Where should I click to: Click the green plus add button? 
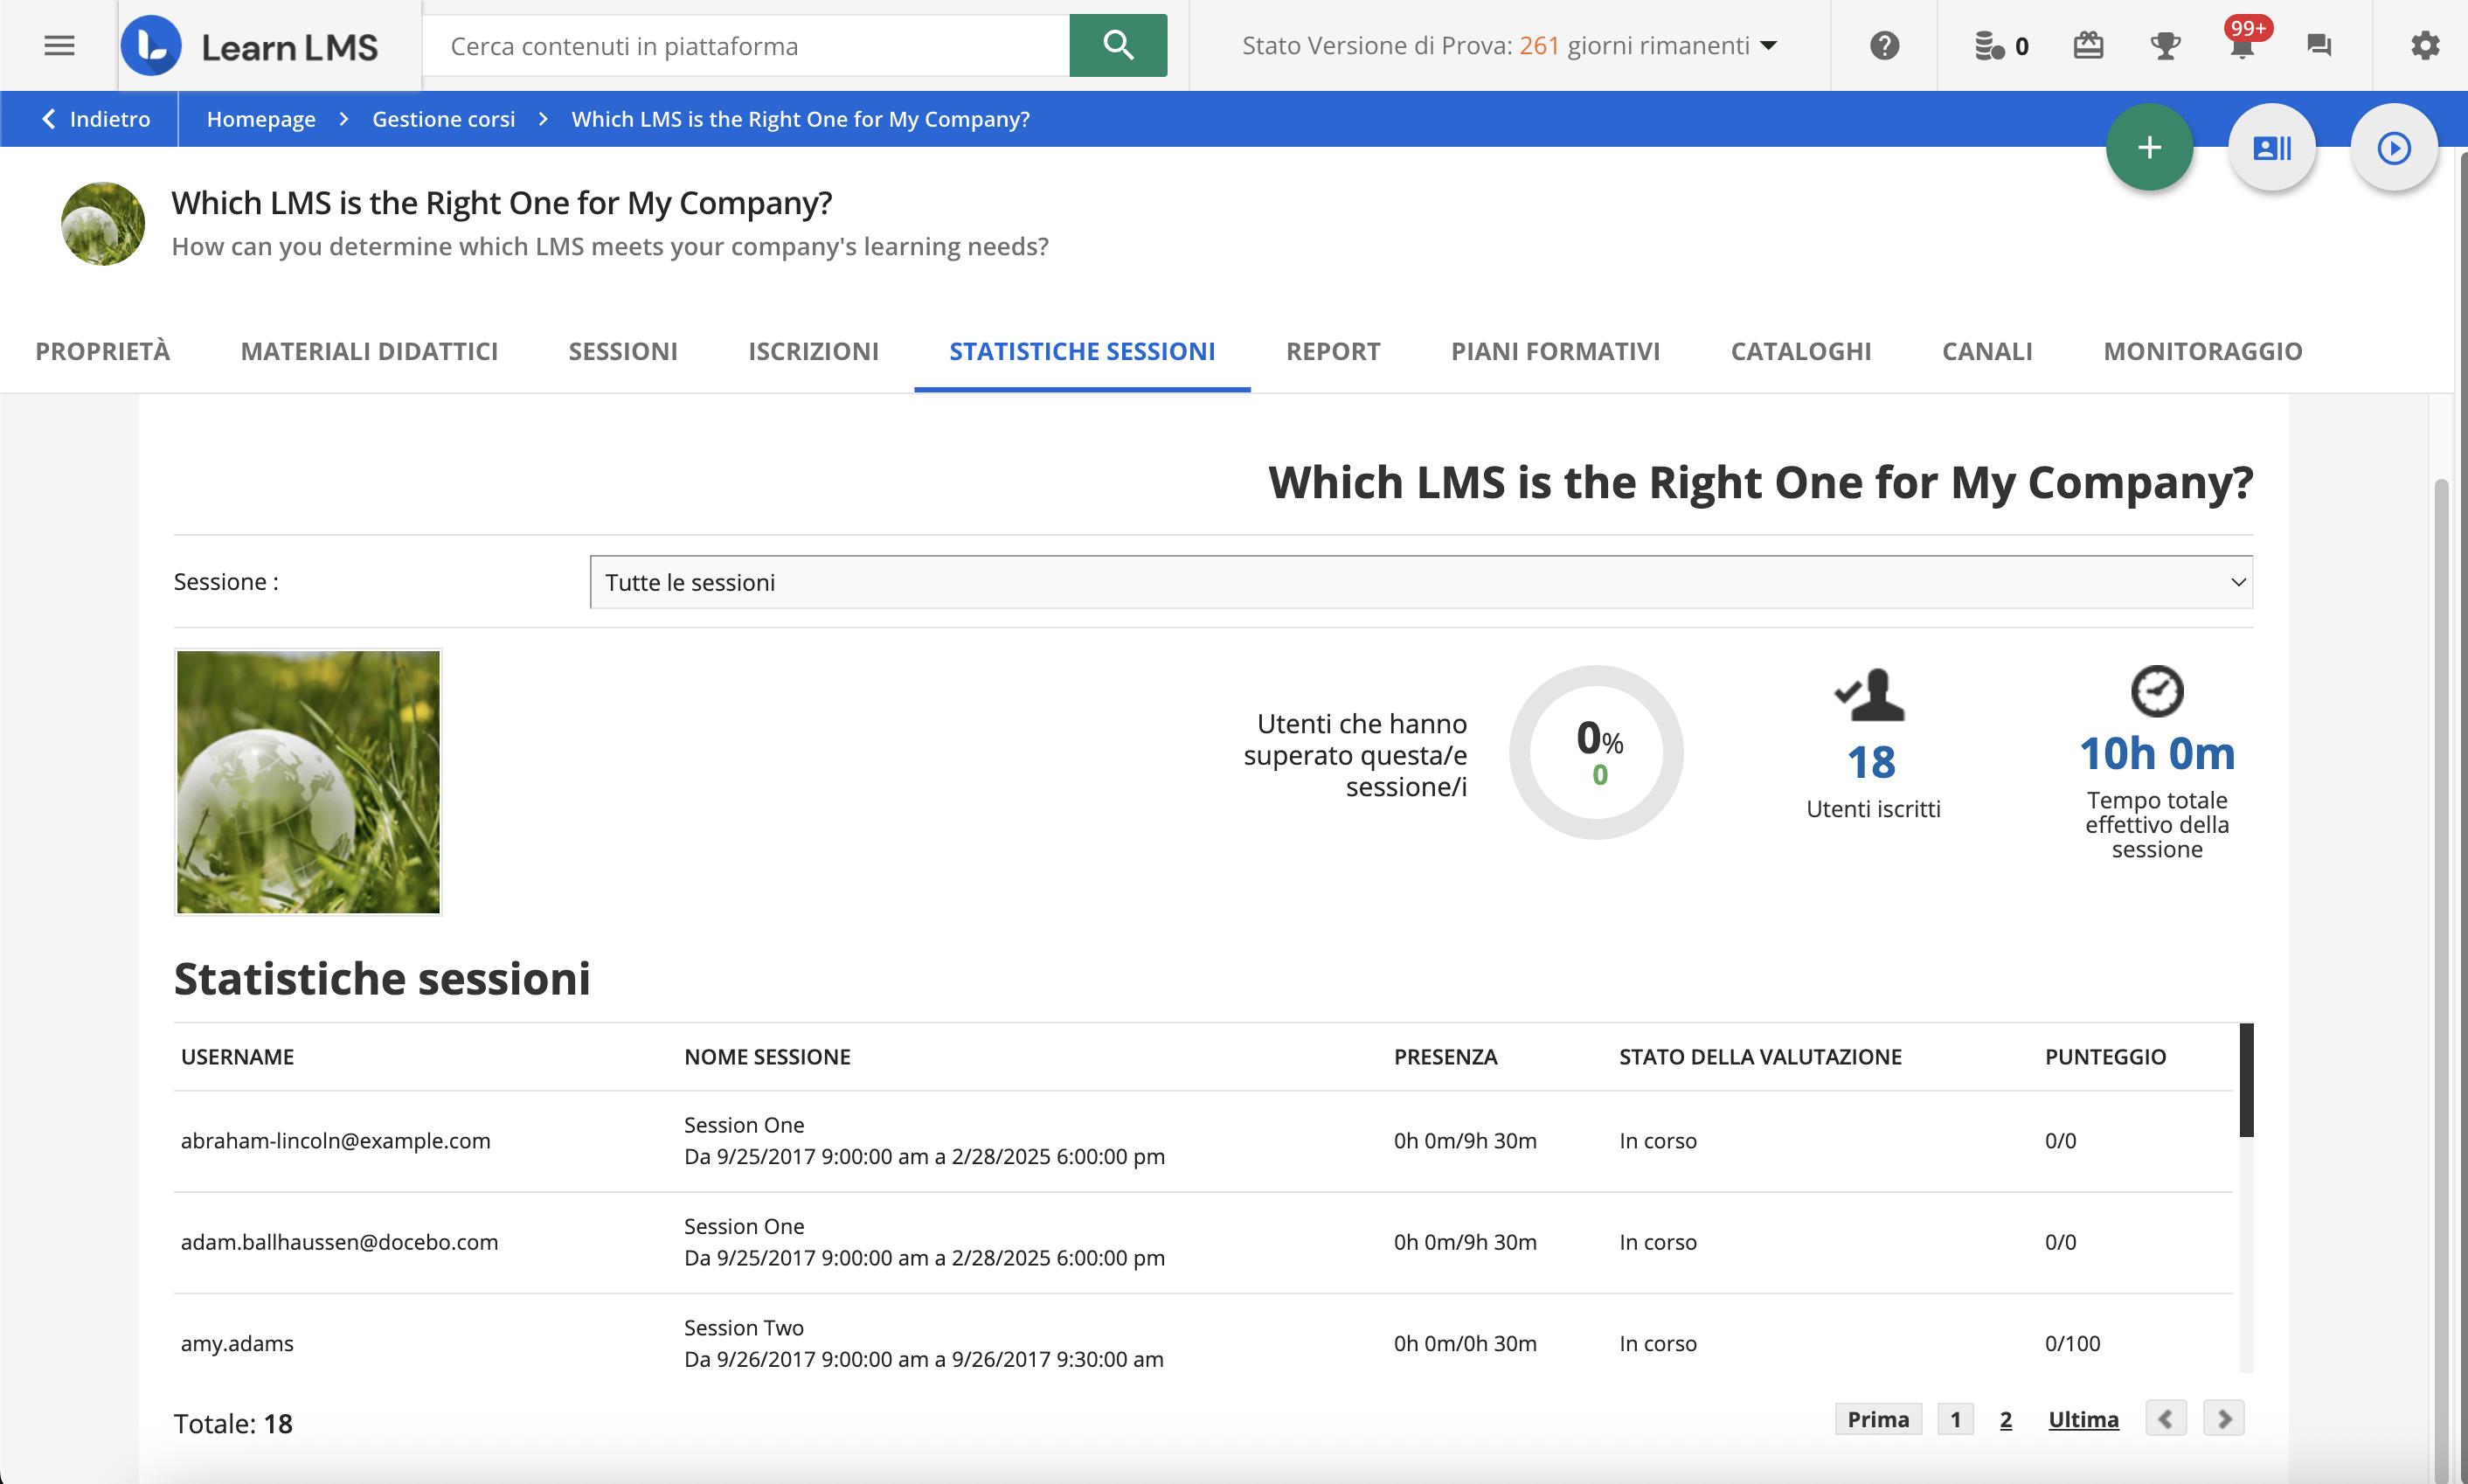click(x=2149, y=148)
